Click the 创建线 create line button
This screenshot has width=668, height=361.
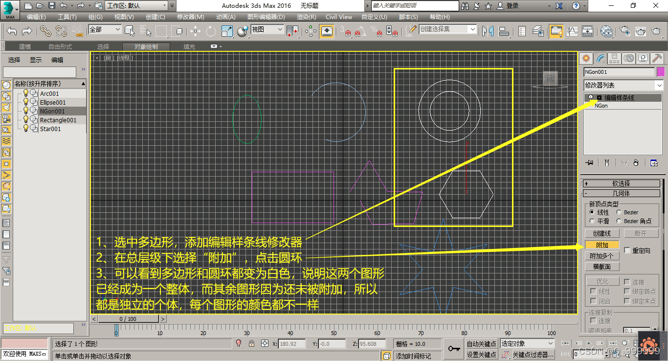click(x=602, y=233)
